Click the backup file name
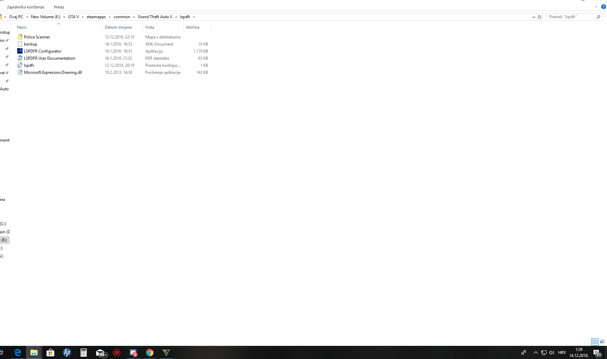 coord(30,44)
